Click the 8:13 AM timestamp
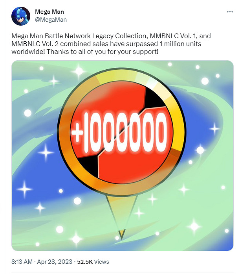240x274 pixels. pyautogui.click(x=22, y=262)
